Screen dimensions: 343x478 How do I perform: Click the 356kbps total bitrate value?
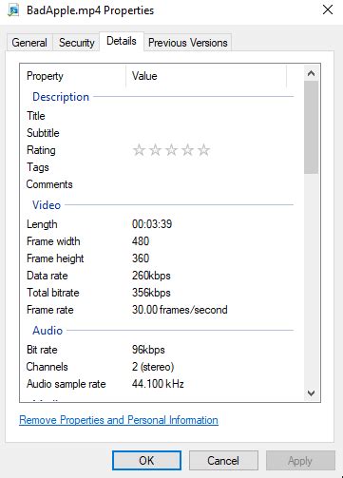tap(151, 293)
